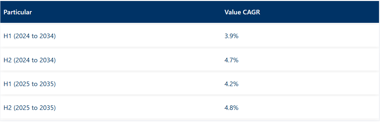Select the H2 (2024 to 2034) cell
Image resolution: width=380 pixels, height=122 pixels.
[x=111, y=60]
